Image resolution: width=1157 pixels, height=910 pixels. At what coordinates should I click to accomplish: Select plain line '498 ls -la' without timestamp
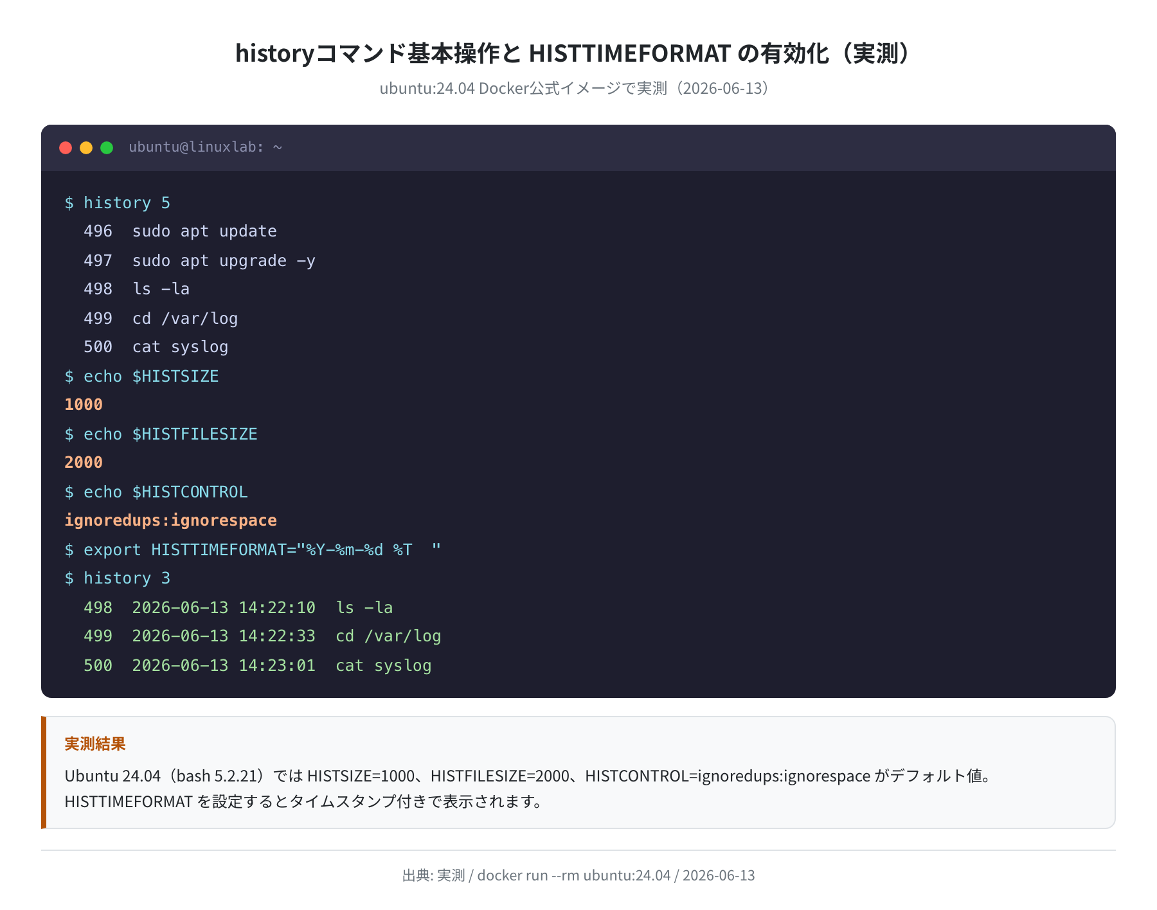[x=136, y=289]
